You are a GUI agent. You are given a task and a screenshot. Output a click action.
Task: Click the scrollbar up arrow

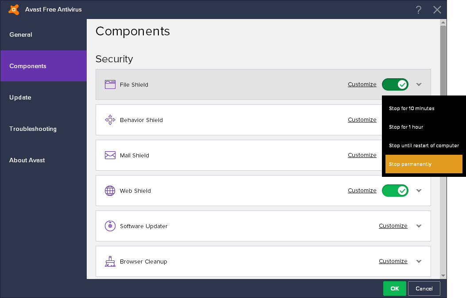click(443, 22)
